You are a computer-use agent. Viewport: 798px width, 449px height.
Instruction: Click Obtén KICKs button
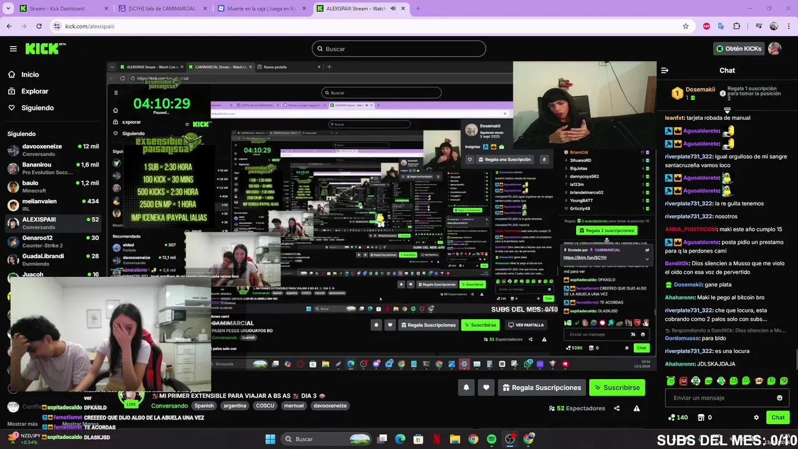739,49
